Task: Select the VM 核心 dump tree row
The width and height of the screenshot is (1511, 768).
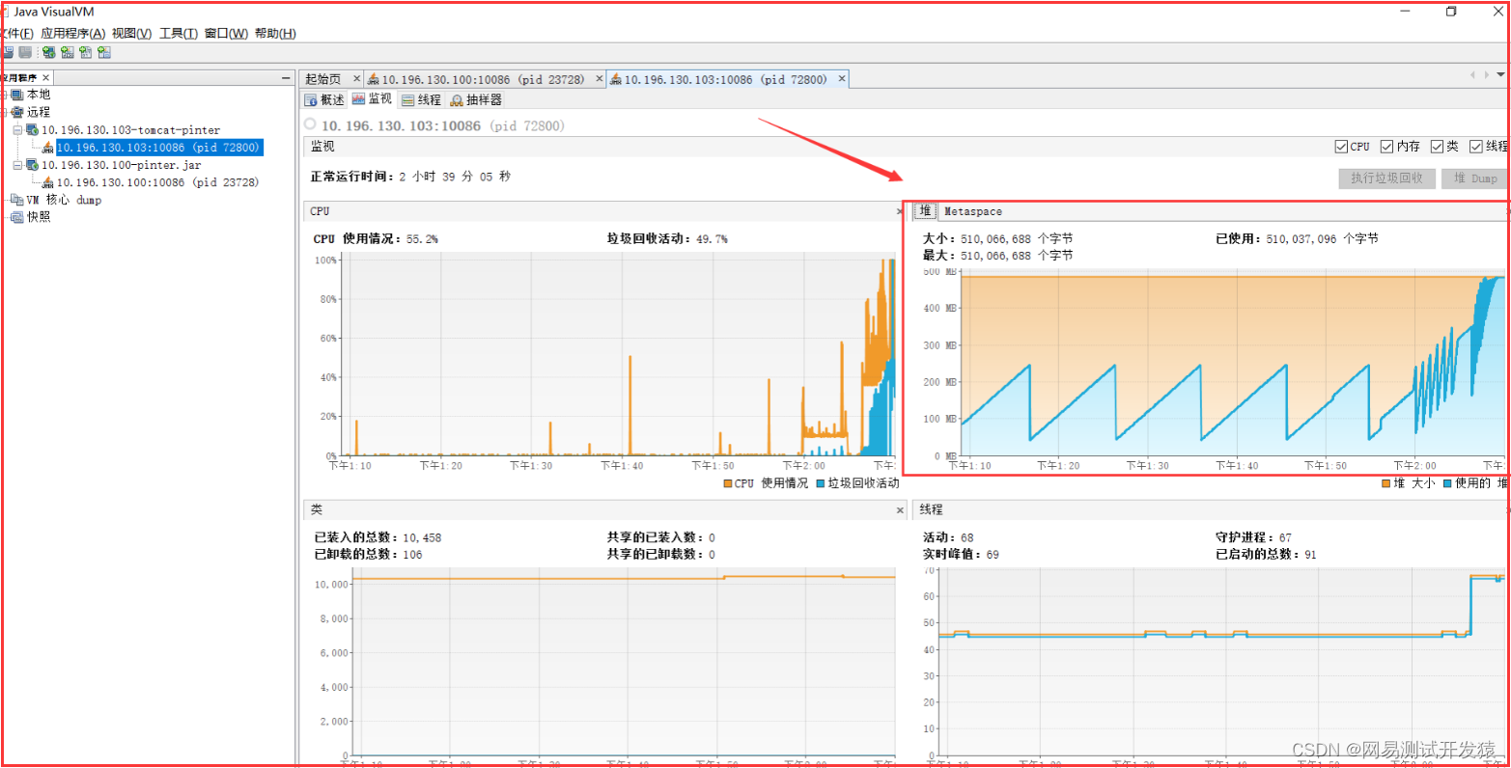Action: click(x=64, y=200)
